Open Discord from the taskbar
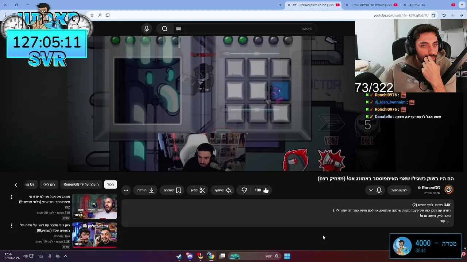Image resolution: width=467 pixels, height=262 pixels. coord(189,256)
